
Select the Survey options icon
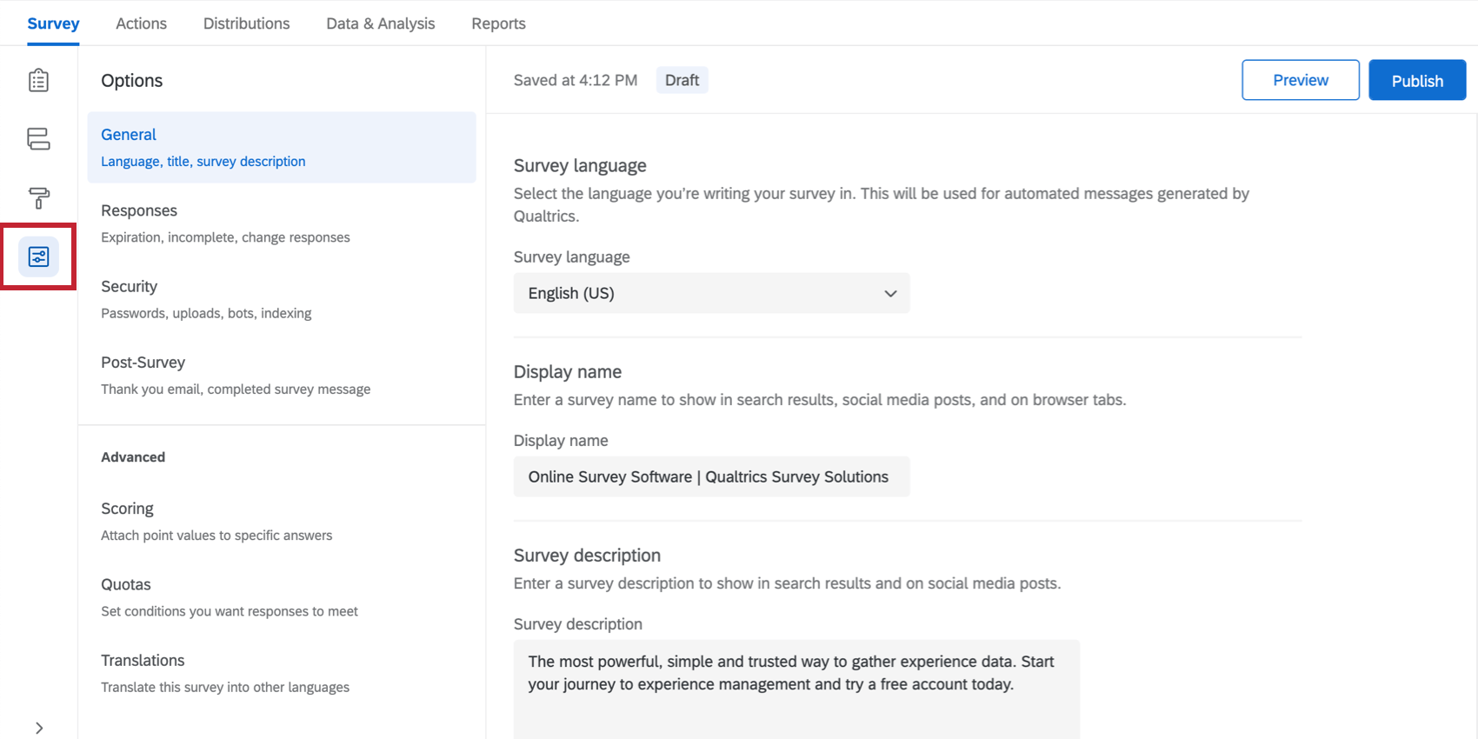(38, 256)
